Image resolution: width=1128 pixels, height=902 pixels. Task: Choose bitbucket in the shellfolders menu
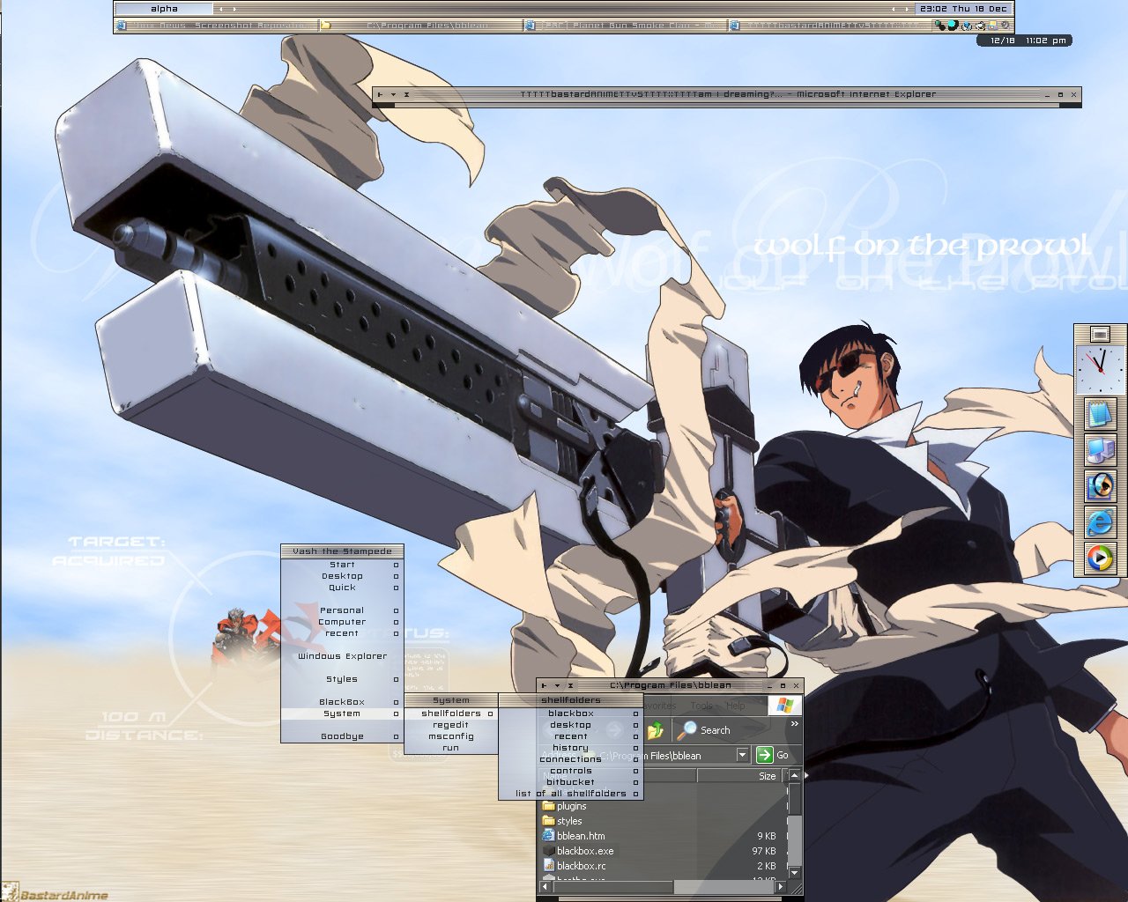tap(571, 782)
